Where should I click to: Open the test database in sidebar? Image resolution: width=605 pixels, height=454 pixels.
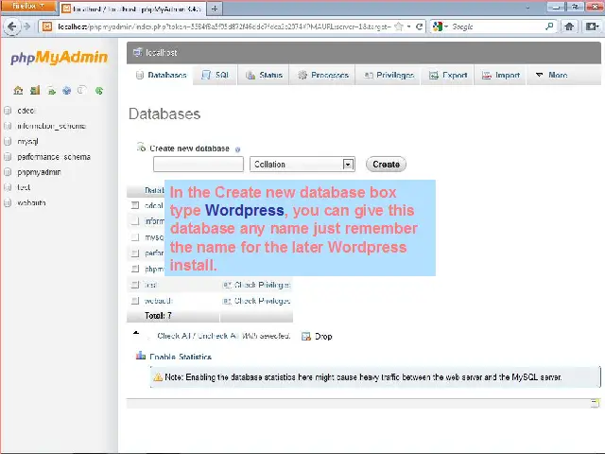(x=24, y=187)
